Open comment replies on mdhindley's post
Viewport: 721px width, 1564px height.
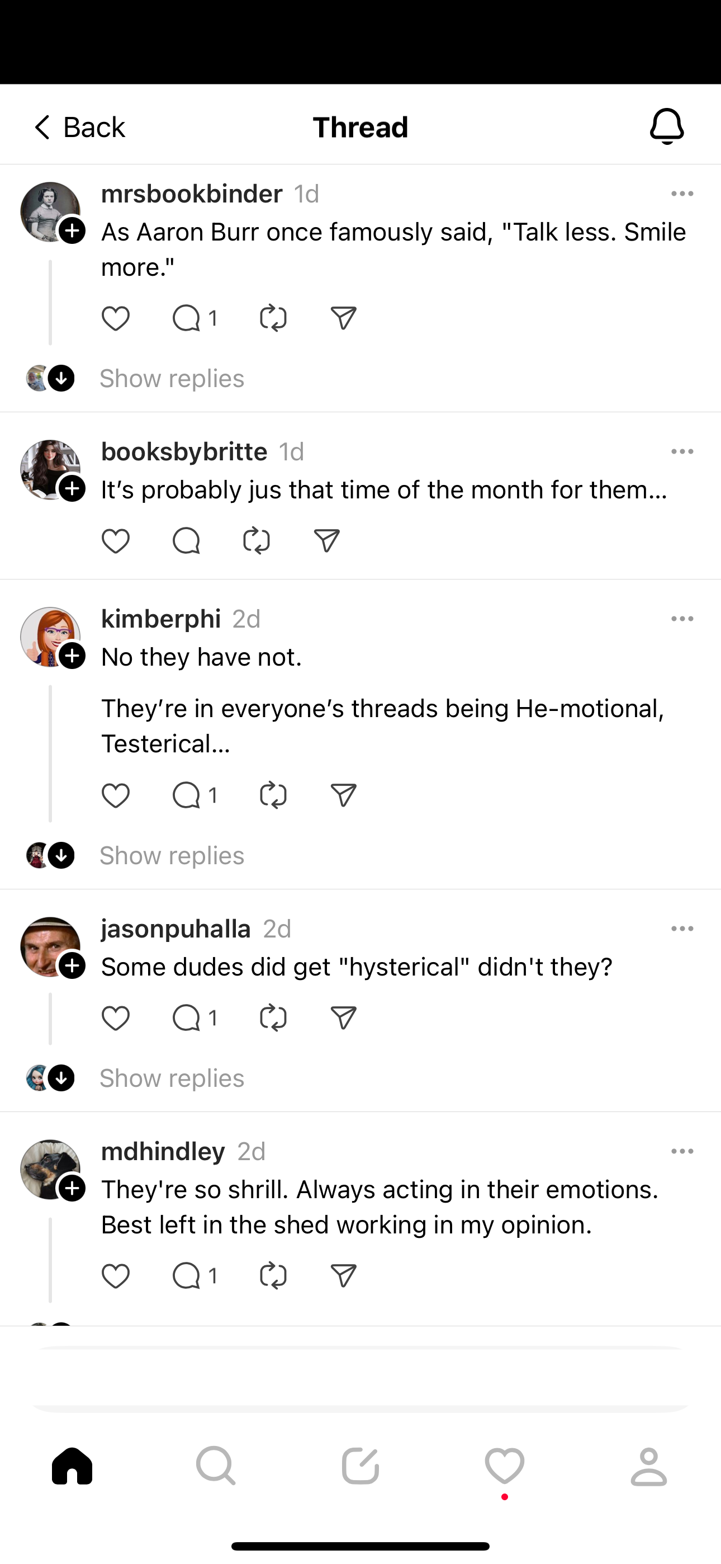point(194,1275)
